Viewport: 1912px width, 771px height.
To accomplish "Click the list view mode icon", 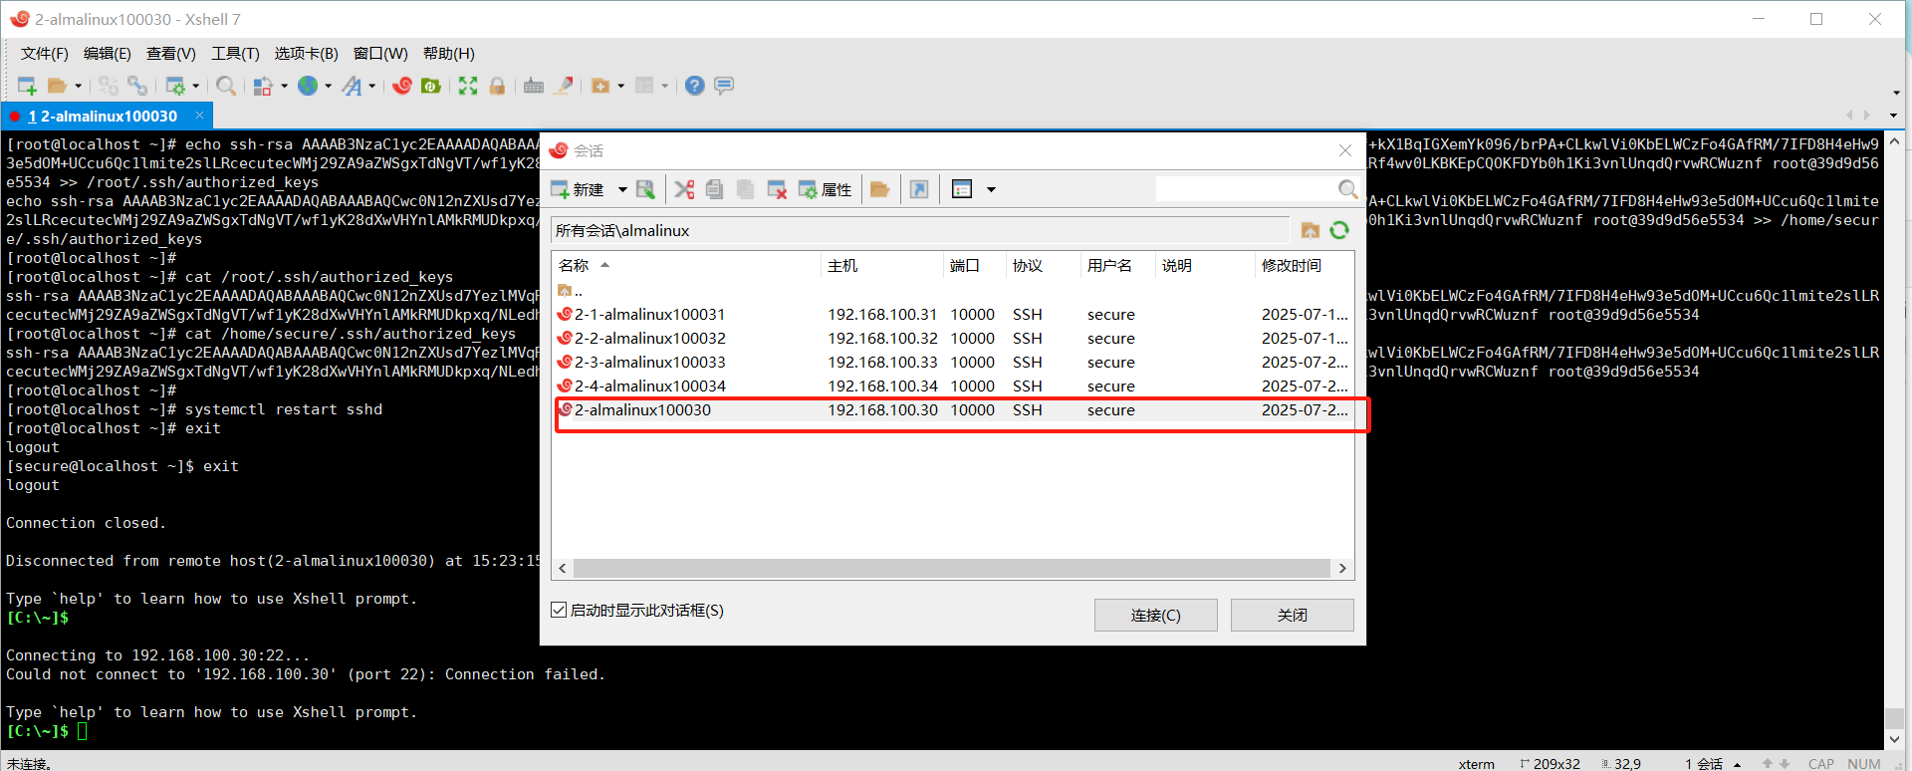I will pyautogui.click(x=962, y=189).
